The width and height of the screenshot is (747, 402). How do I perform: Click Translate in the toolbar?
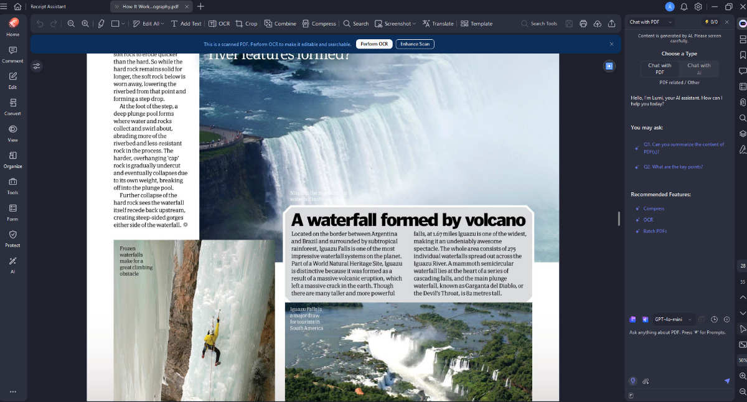[x=438, y=24]
